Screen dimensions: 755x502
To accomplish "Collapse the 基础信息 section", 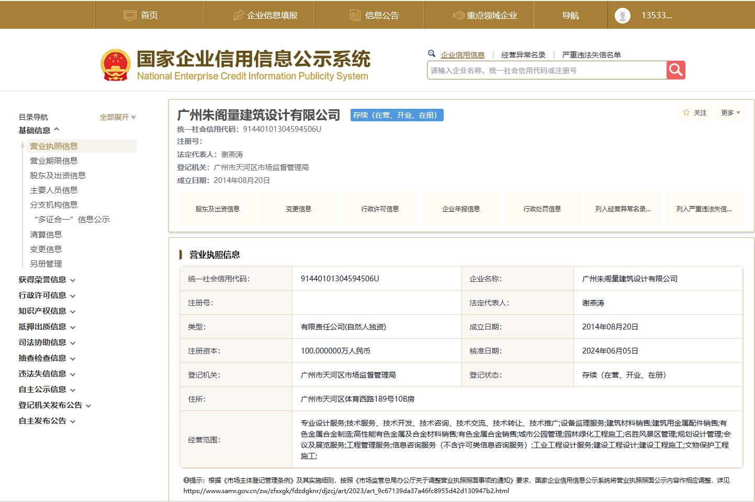I will tap(39, 130).
